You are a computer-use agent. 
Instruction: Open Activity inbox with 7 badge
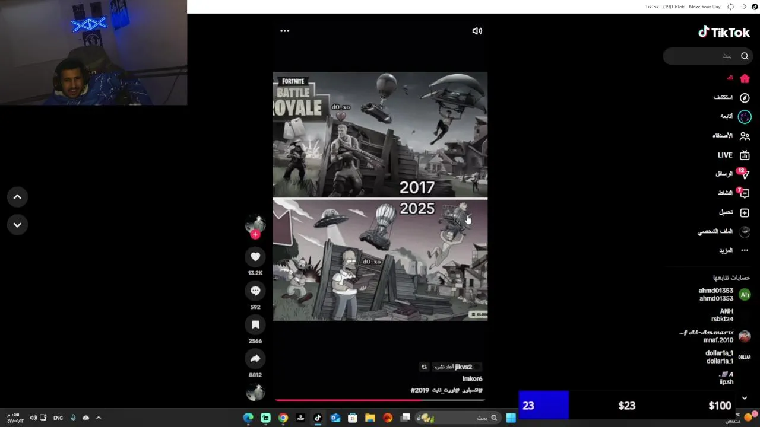click(743, 193)
